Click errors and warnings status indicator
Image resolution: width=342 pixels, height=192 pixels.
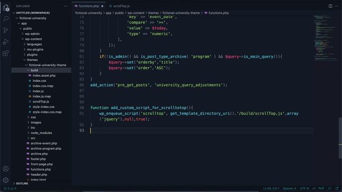click(10, 188)
